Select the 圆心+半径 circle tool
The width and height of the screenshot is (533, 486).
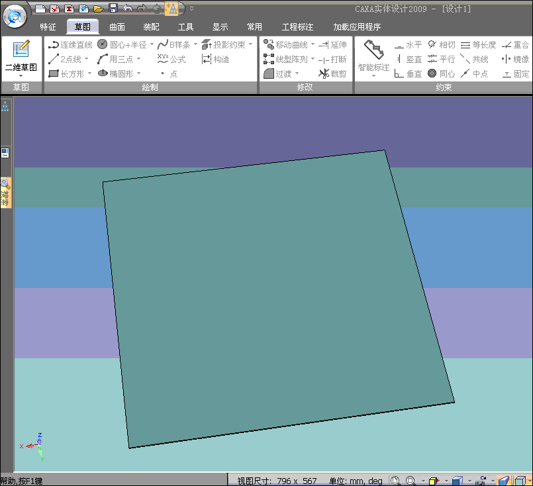(x=122, y=44)
